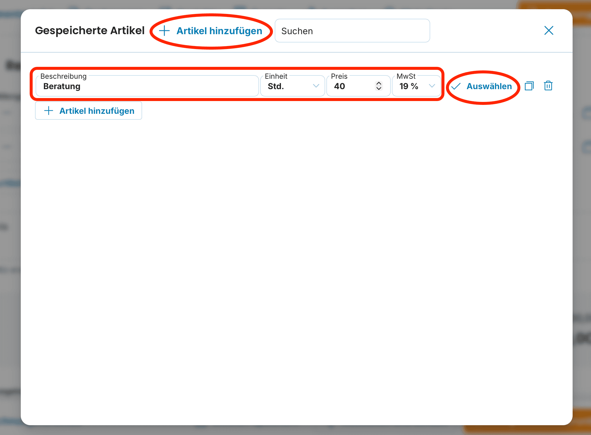Open the MwSt dropdown showing 19 %
The height and width of the screenshot is (435, 591).
click(x=416, y=86)
